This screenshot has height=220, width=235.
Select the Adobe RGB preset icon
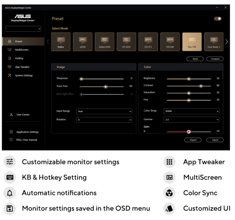tap(104, 42)
